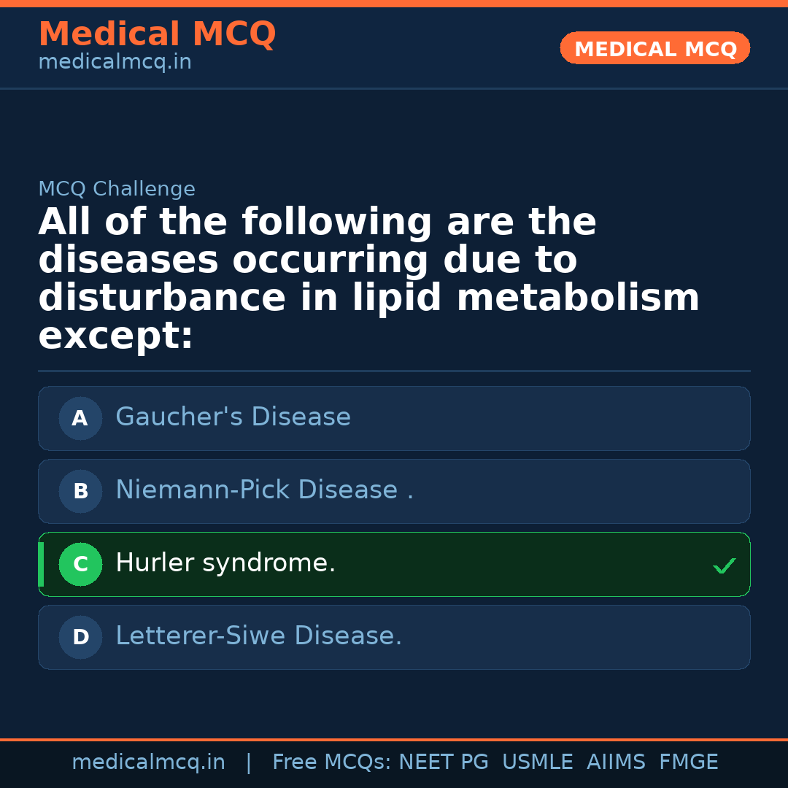Click the green letter C icon

point(80,564)
